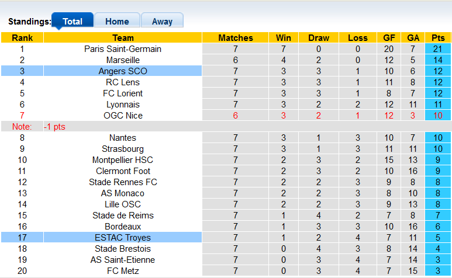Image resolution: width=452 pixels, height=278 pixels.
Task: Open the highlighted ESTAC Troyes row
Action: coord(123,238)
